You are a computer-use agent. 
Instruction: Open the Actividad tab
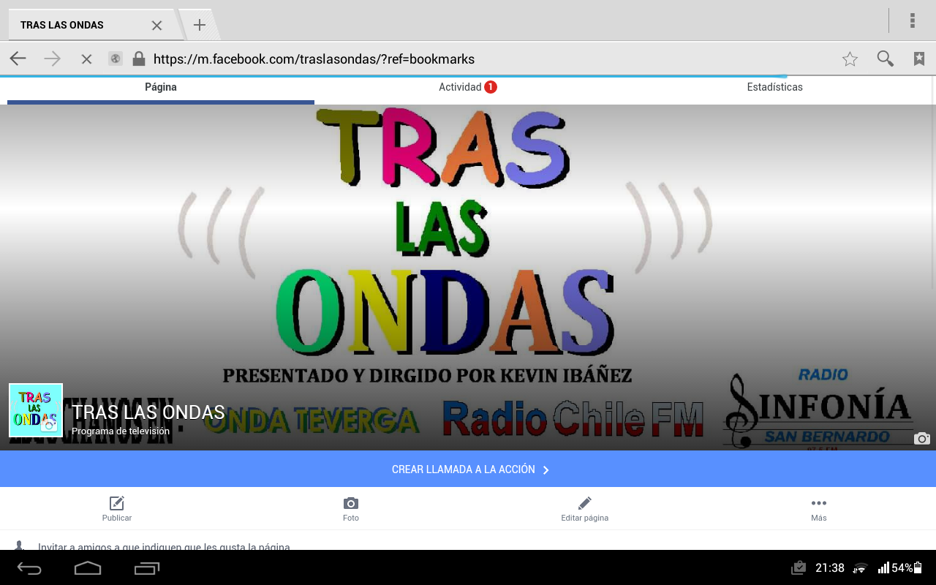click(x=468, y=87)
